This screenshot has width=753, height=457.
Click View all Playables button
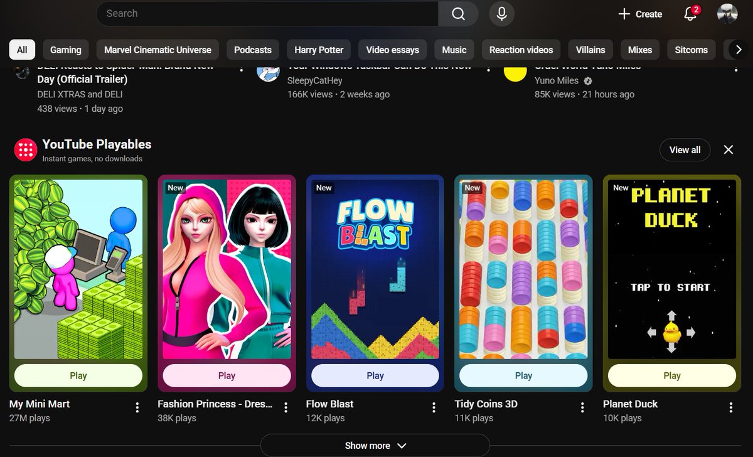(x=685, y=150)
